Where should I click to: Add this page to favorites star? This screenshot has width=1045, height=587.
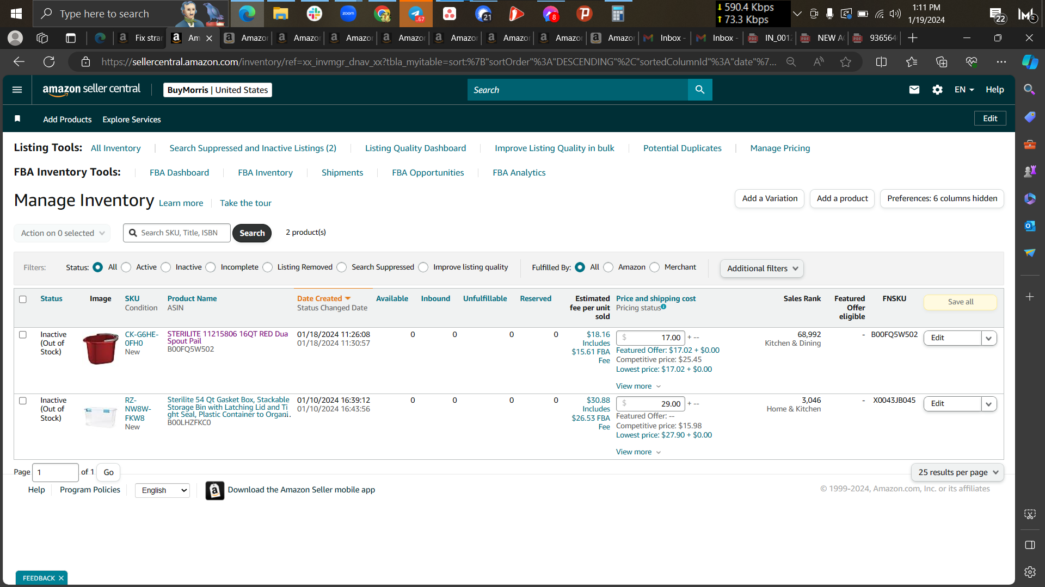coord(845,62)
